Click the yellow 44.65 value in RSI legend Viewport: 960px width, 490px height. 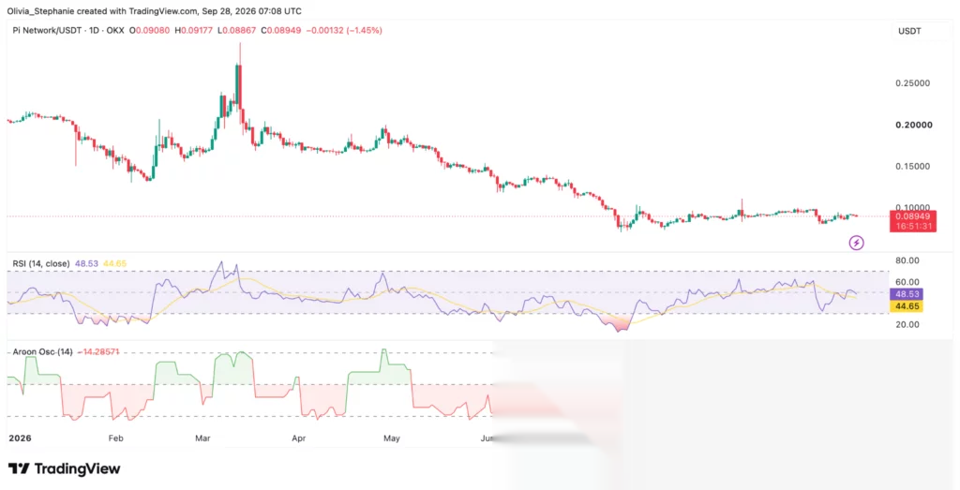coord(115,263)
